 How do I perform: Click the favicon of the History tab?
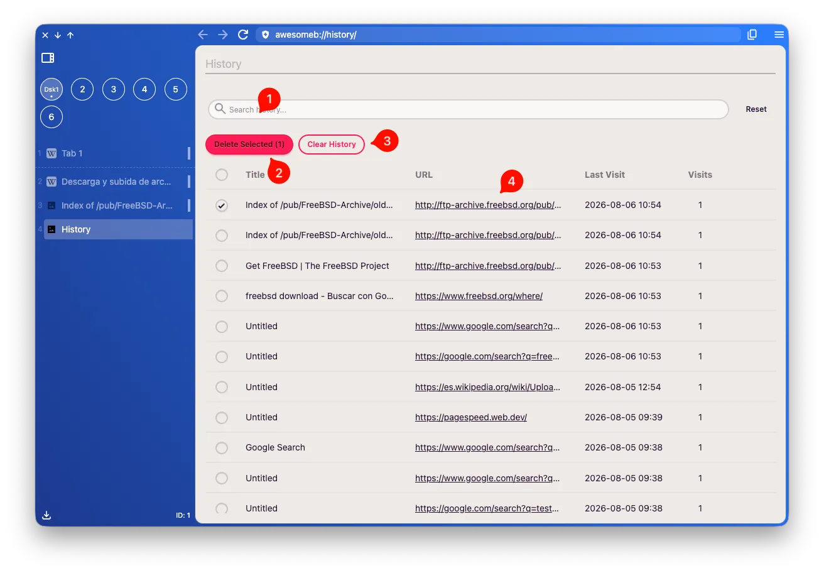[x=51, y=229]
